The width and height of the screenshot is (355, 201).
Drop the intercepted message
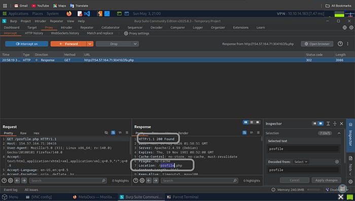pyautogui.click(x=114, y=44)
